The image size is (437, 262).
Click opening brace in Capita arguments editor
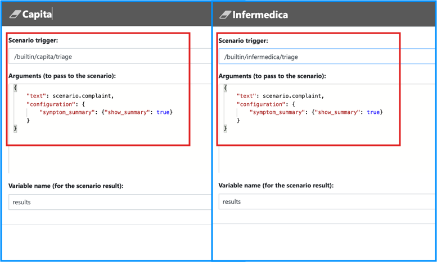pos(15,88)
